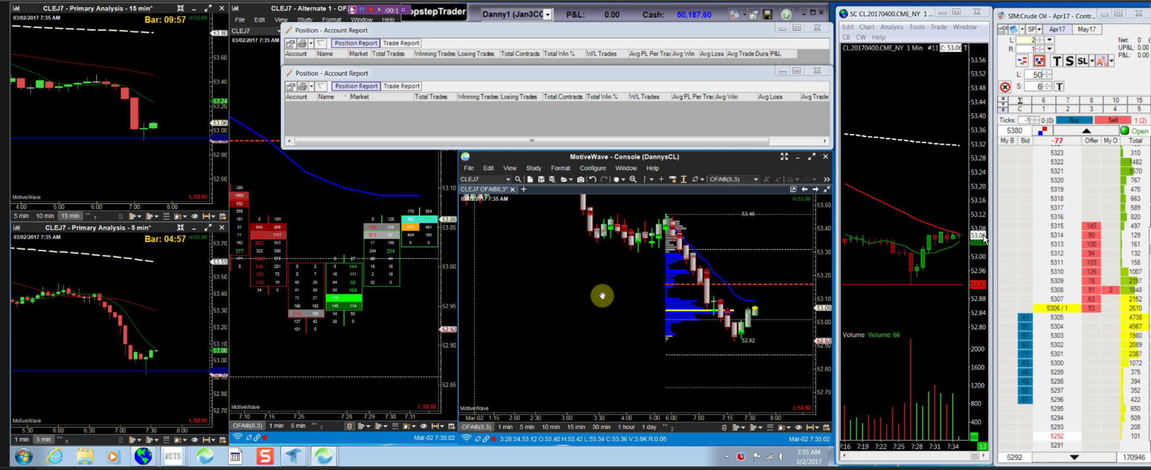This screenshot has height=470, width=1151.
Task: Click the Ticks stepper field in DOM
Action: click(1029, 120)
